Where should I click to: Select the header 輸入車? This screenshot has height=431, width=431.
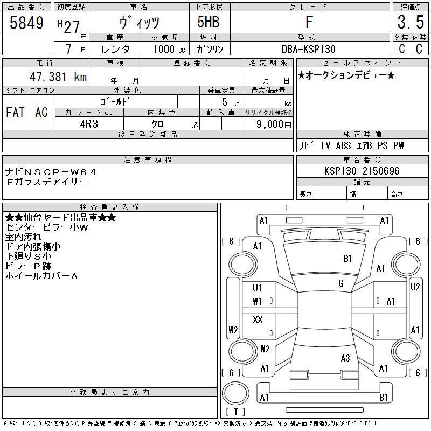[221, 113]
